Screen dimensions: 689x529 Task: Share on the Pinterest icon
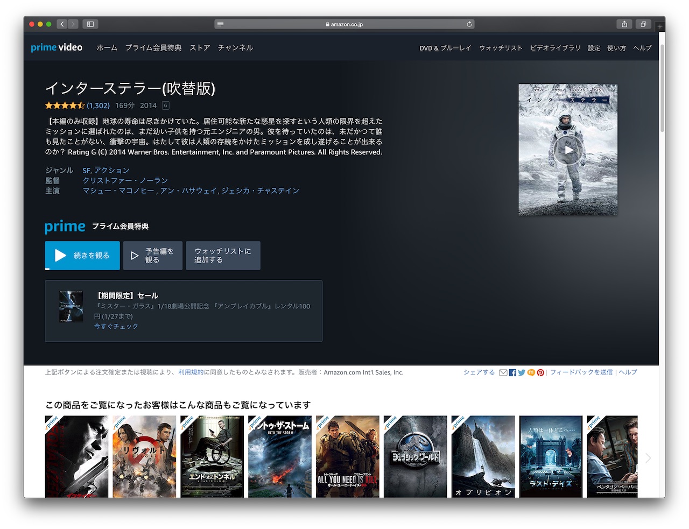click(x=540, y=372)
